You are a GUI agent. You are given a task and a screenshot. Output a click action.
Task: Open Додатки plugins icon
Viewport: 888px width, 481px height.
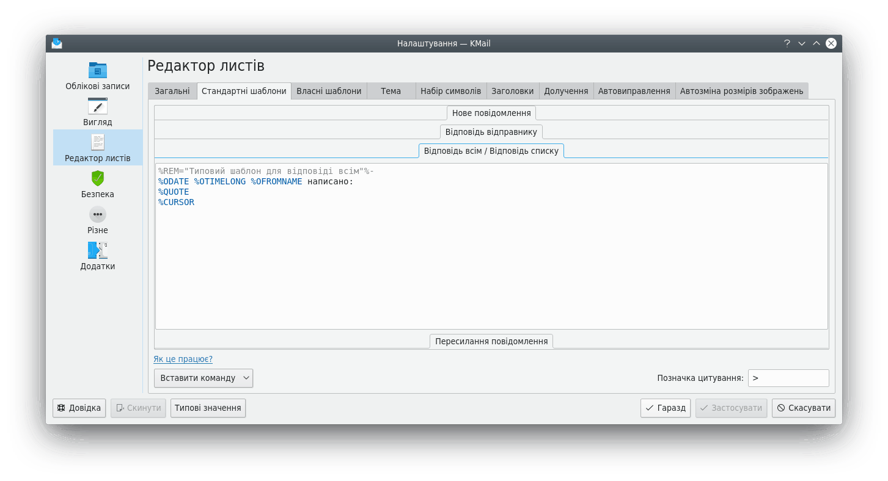(97, 250)
